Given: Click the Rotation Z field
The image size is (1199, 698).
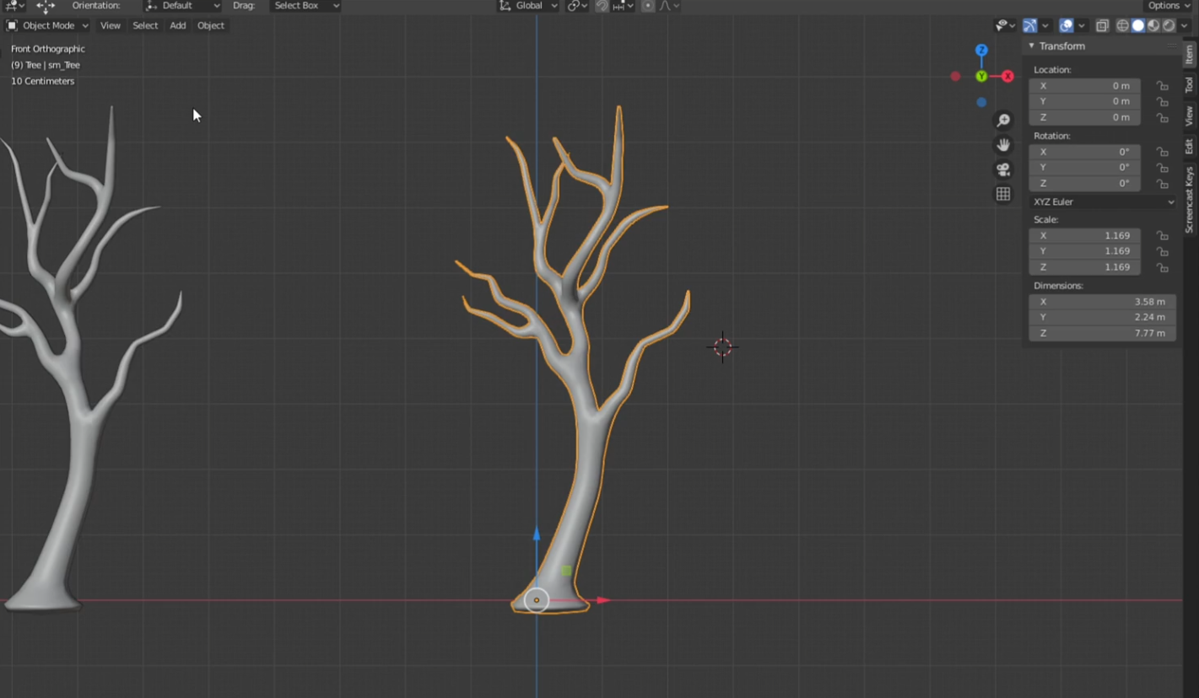Looking at the screenshot, I should pyautogui.click(x=1085, y=183).
